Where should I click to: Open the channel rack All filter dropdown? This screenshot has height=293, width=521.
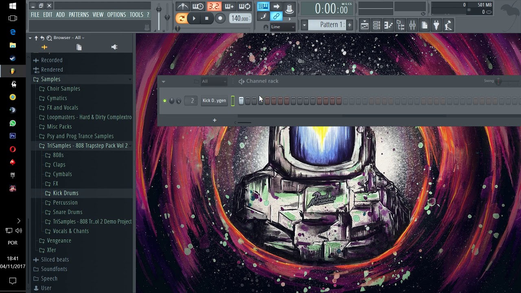point(213,81)
